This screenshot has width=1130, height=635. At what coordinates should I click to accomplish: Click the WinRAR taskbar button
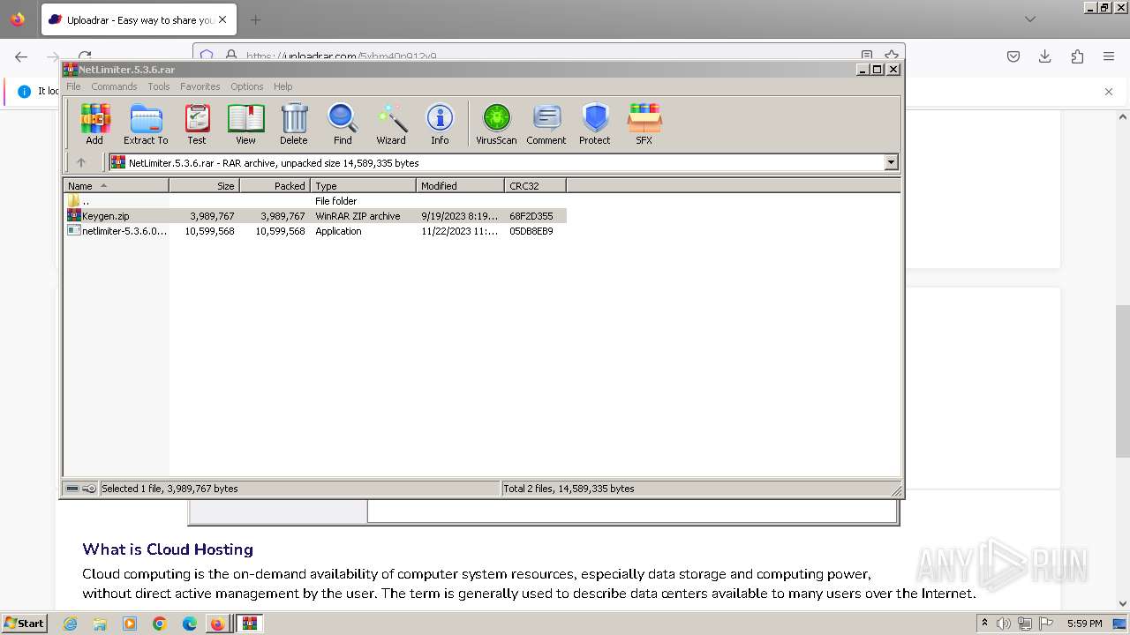click(250, 624)
